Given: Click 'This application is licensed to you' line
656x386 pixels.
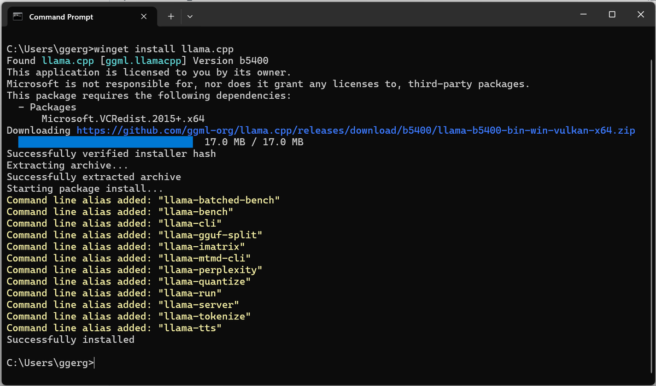Looking at the screenshot, I should (x=149, y=73).
